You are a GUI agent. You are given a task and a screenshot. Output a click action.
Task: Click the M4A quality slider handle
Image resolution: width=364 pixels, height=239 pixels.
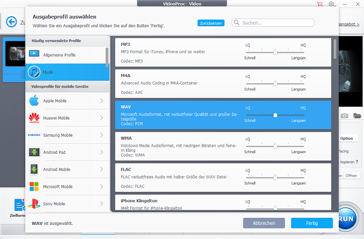coord(275,83)
